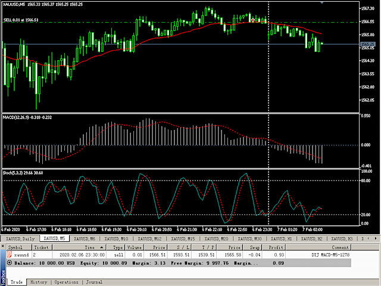The height and width of the screenshot is (286, 381).
Task: Open the XAUUSD,M30 chart tab
Action: pyautogui.click(x=249, y=238)
